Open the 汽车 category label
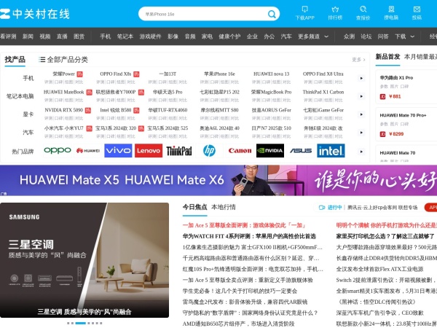 click(x=28, y=133)
